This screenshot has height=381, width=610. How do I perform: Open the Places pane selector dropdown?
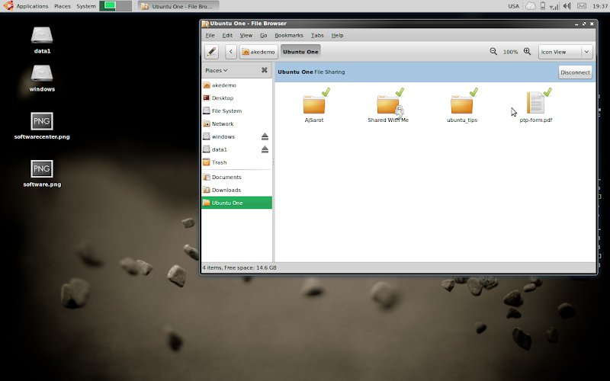(x=217, y=70)
